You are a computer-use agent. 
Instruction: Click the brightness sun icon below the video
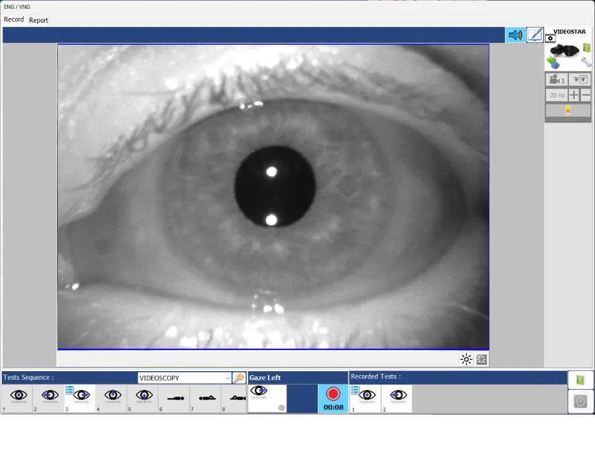pos(466,359)
